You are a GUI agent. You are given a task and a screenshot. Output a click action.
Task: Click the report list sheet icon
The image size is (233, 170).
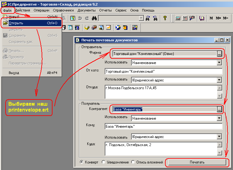(101, 27)
